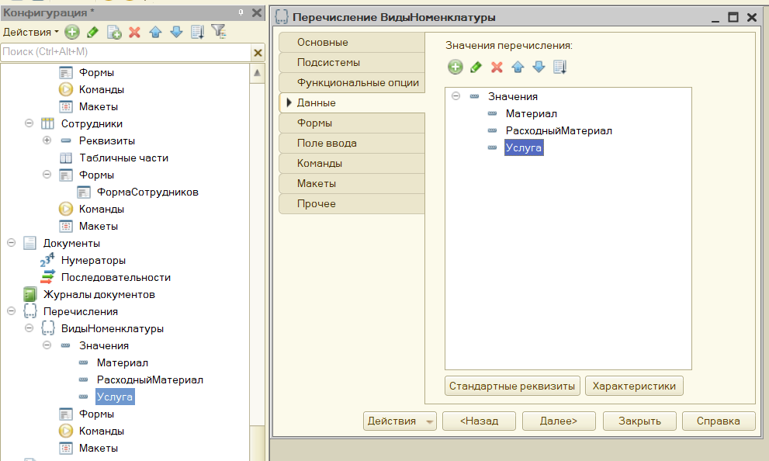Click the Нумераторы icon in tree
This screenshot has height=461, width=769.
click(x=47, y=260)
